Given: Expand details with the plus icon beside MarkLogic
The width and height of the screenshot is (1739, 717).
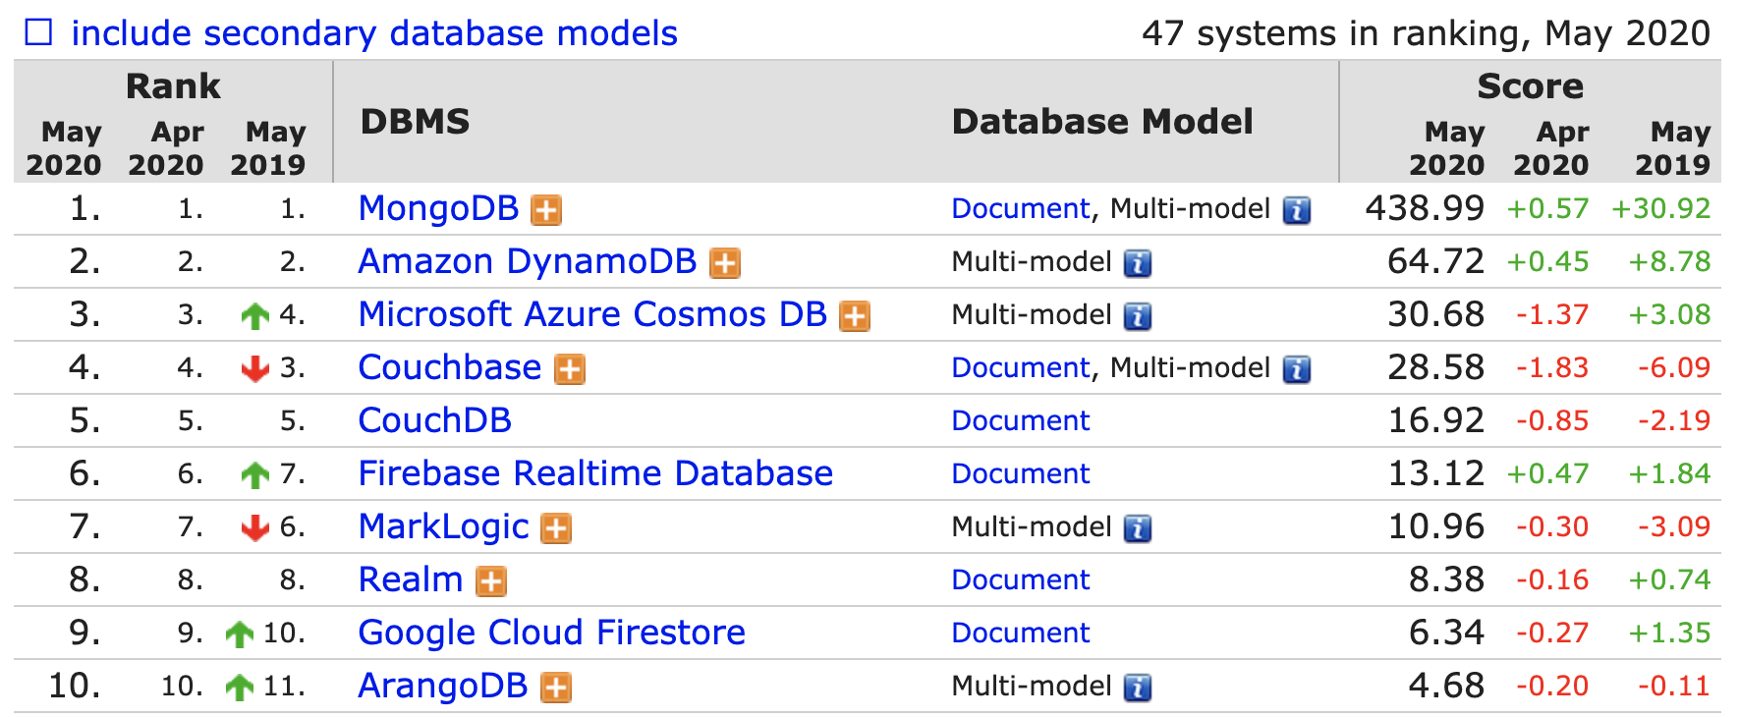Looking at the screenshot, I should point(556,528).
